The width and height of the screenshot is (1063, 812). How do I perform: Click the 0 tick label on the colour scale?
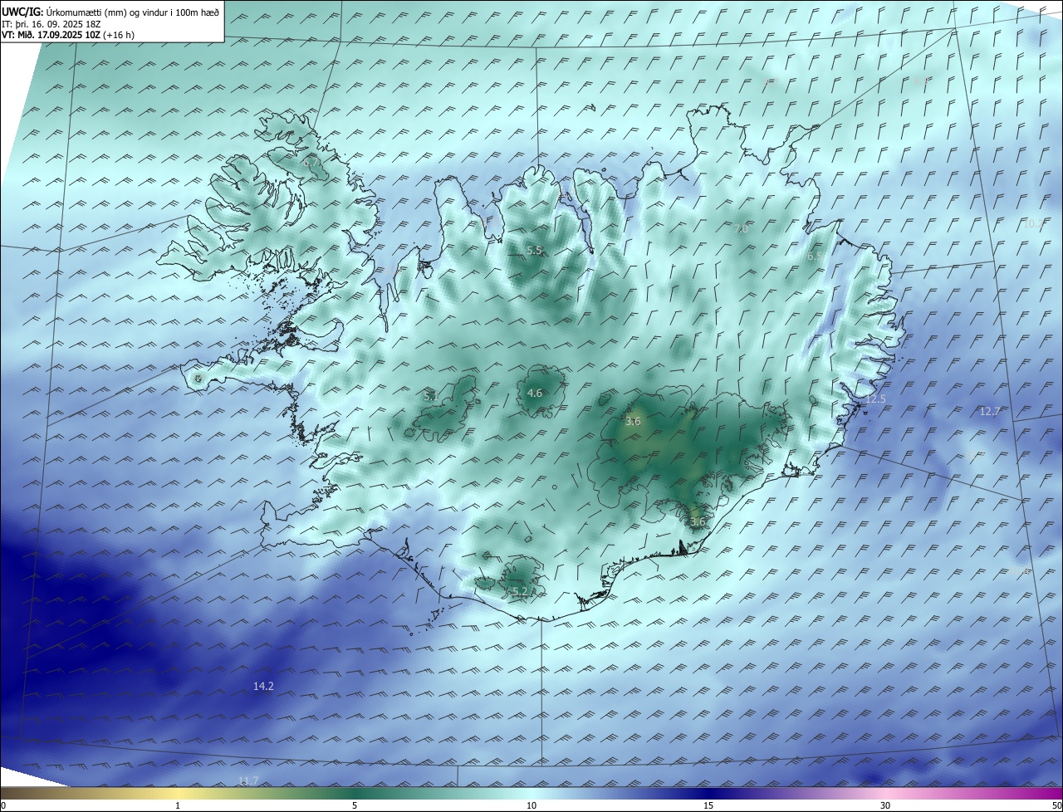point(3,805)
